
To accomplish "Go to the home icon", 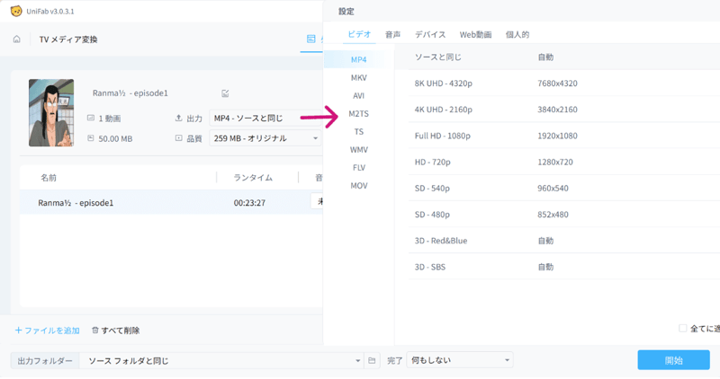I will tap(16, 40).
